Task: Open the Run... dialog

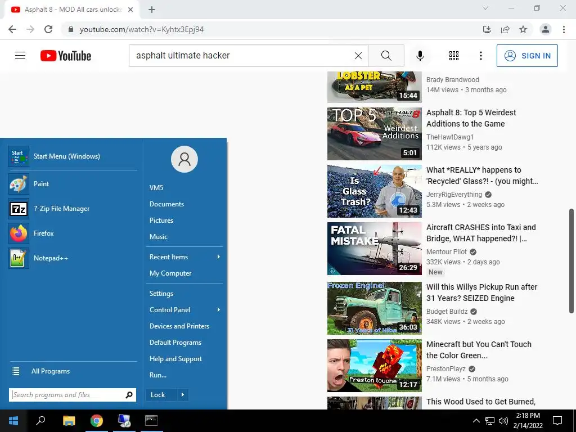Action: click(158, 375)
